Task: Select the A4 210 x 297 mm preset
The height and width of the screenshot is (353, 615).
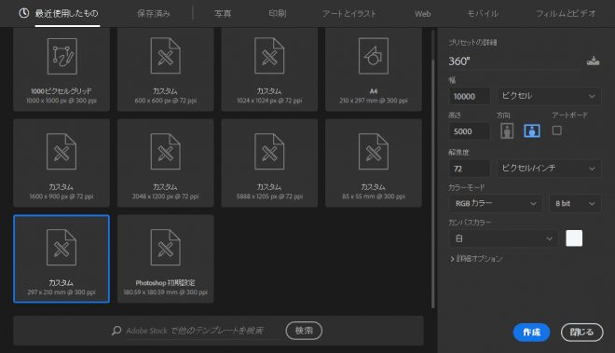Action: pos(374,70)
